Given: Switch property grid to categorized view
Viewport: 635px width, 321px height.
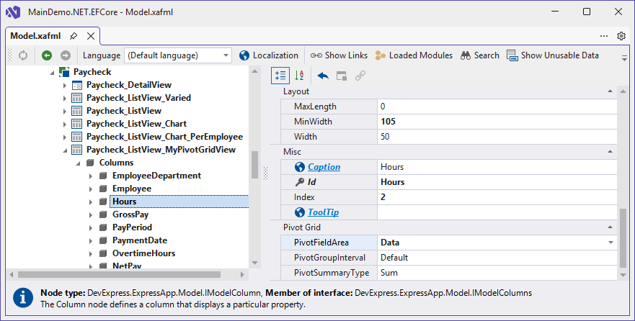Looking at the screenshot, I should coord(280,76).
